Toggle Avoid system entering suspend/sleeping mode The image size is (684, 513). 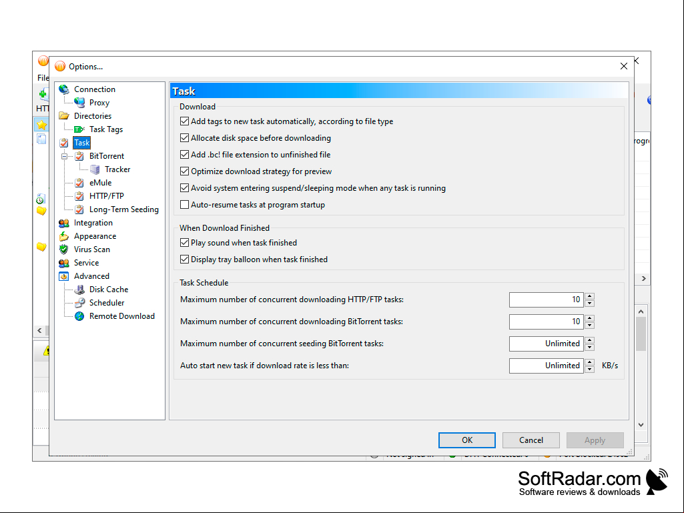(x=185, y=188)
